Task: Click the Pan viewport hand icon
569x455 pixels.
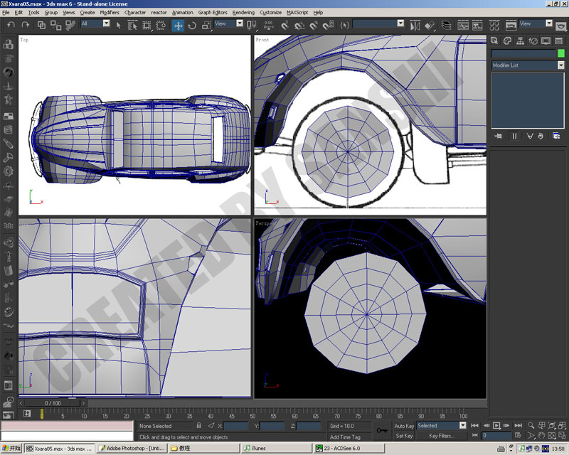Action: [x=541, y=435]
